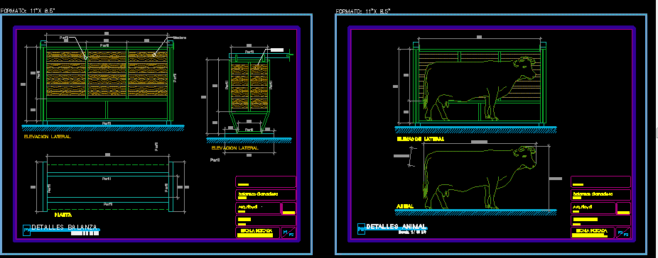Select the Madera leader label on left elevation
658x258 pixels.
(180, 38)
